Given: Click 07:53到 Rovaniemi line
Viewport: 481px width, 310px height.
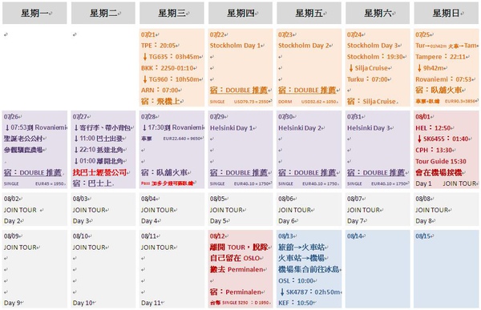Looking at the screenshot, I should click(34, 127).
